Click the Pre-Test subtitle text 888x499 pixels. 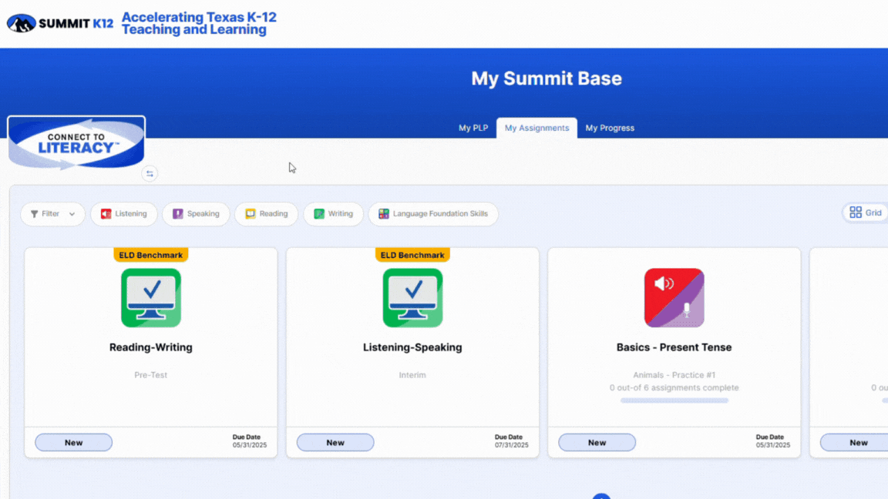(150, 375)
